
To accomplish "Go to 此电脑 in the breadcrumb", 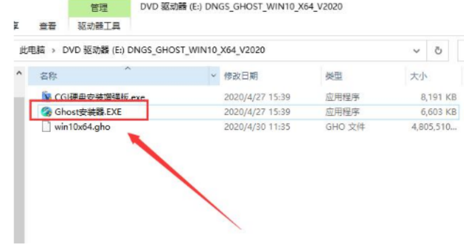I will click(33, 50).
